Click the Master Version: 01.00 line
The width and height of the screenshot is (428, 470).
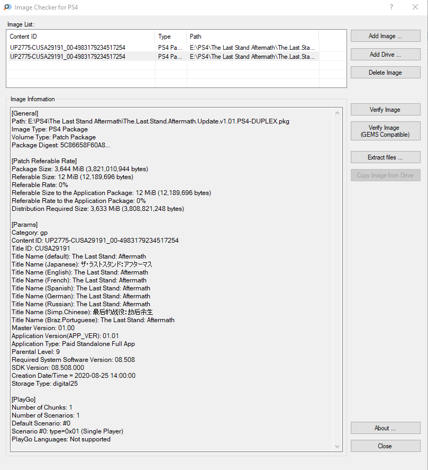[x=43, y=328]
